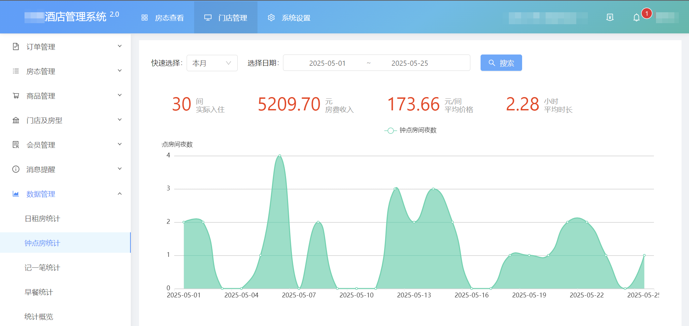
Task: Switch to 房态查看 top tab
Action: click(162, 18)
